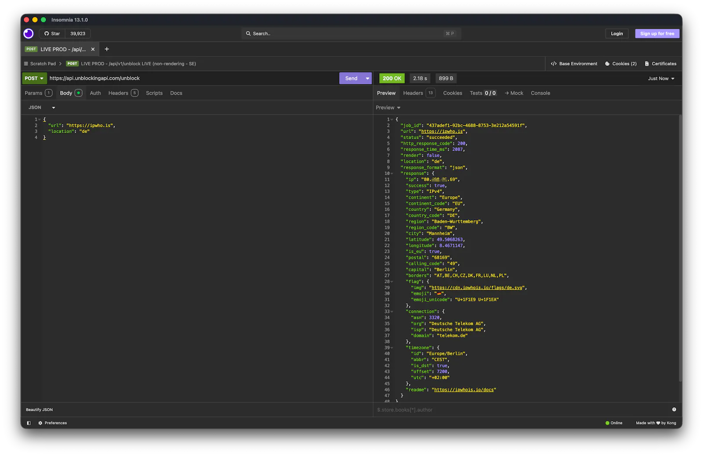
Task: Open the POST method dropdown
Action: pos(34,79)
